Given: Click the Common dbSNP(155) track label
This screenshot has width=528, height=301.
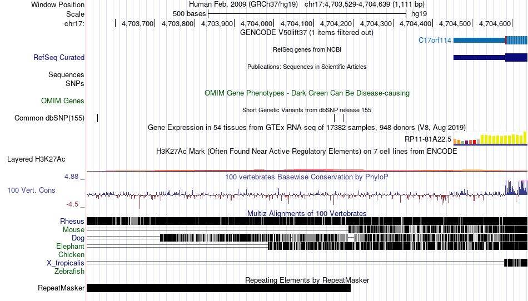Looking at the screenshot, I should [x=49, y=118].
